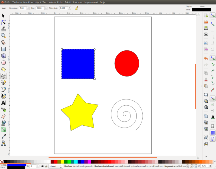Viewport: 216px width, 169px height.
Task: Pick the yellow swatch in the palette
Action: tap(62, 162)
